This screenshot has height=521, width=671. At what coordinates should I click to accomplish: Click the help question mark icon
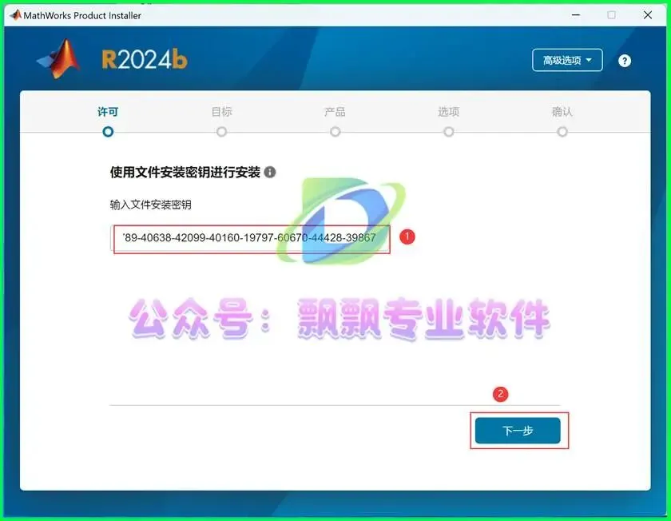(x=625, y=61)
